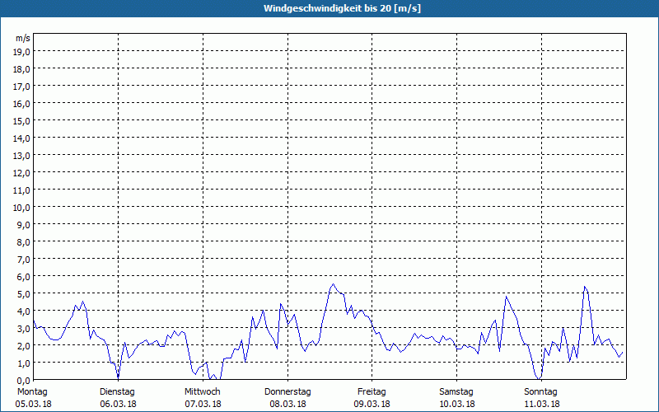Click the 'Freitag' day label
The image size is (659, 412).
pos(372,392)
